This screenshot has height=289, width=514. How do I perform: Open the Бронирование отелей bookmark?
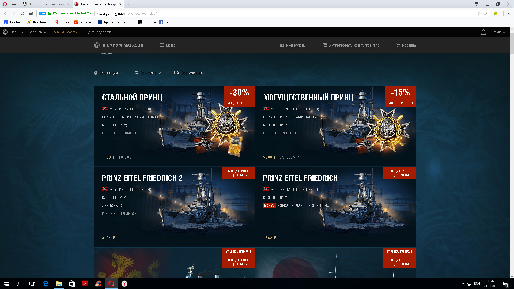116,22
